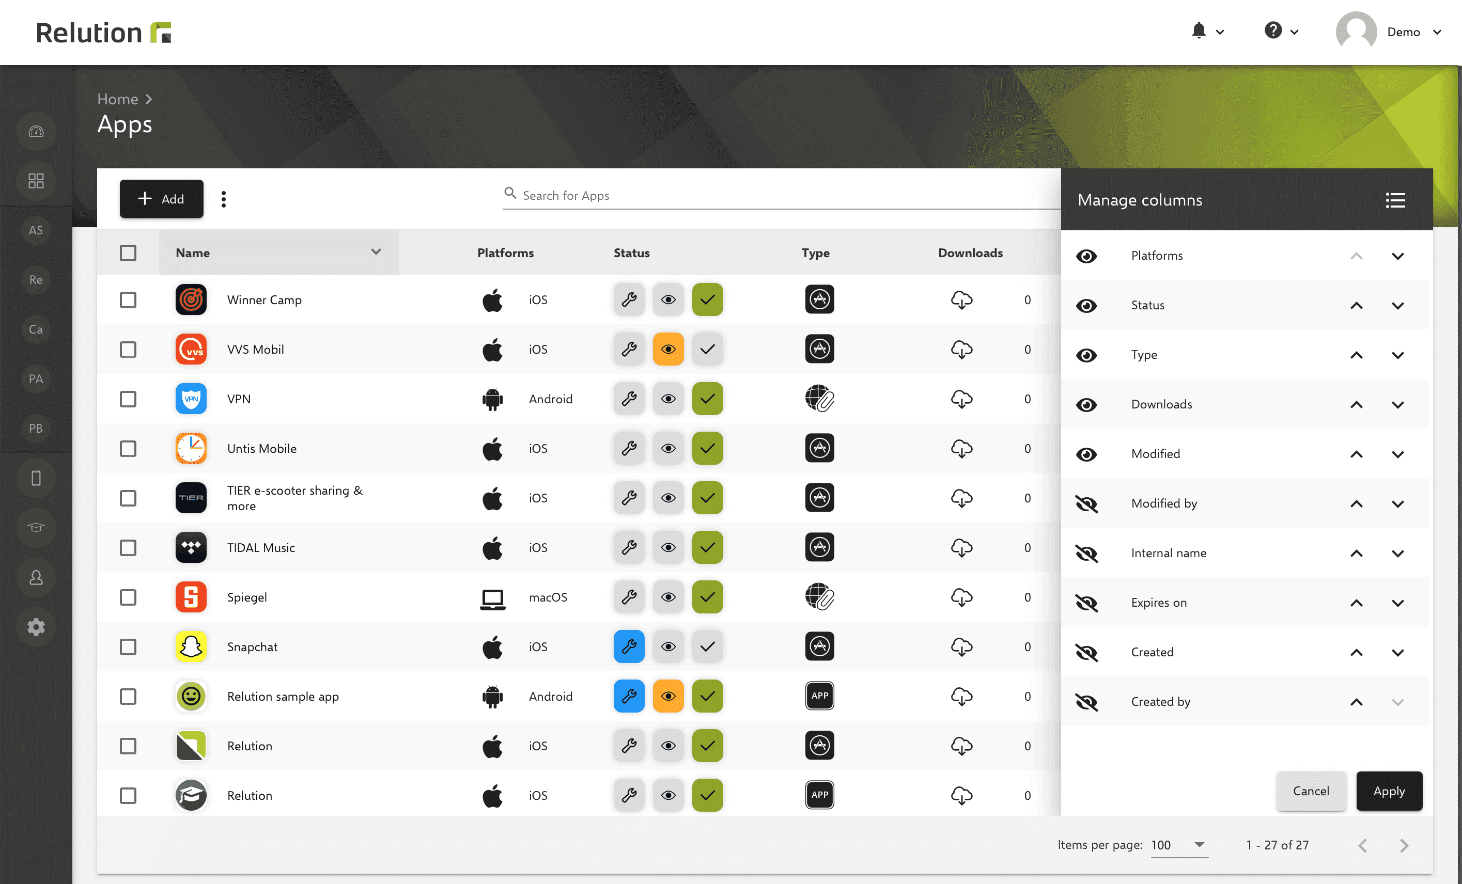Click the wrench status icon for Snapchat
Viewport: 1462px width, 884px height.
(629, 646)
